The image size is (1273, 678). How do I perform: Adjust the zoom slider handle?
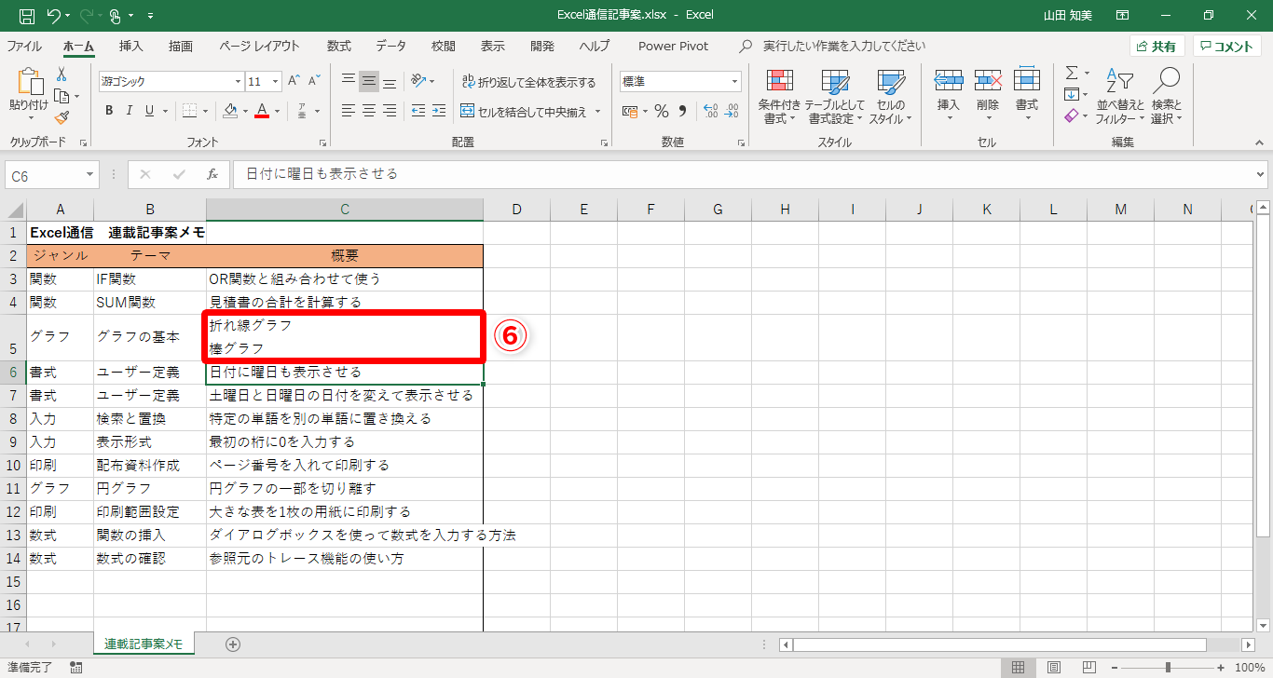(x=1168, y=667)
